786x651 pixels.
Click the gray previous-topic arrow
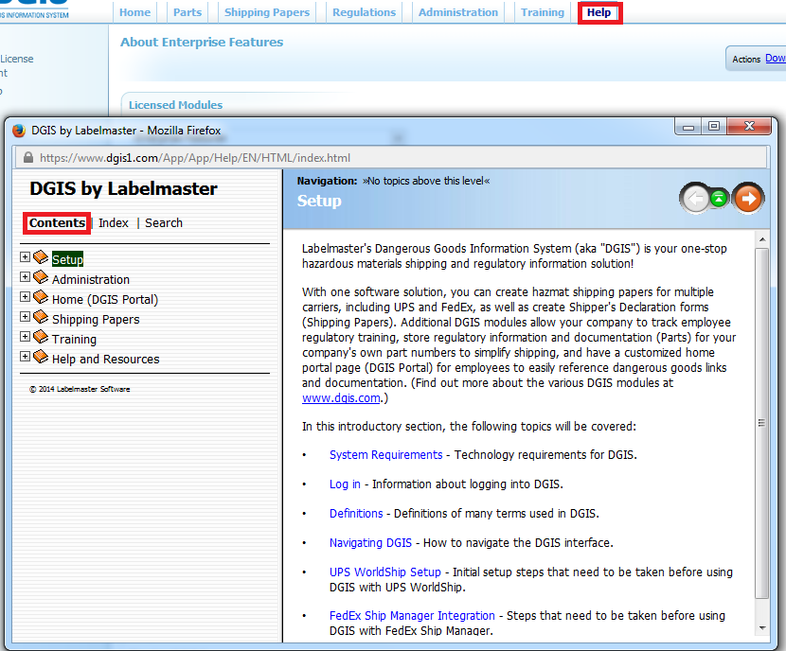[695, 198]
